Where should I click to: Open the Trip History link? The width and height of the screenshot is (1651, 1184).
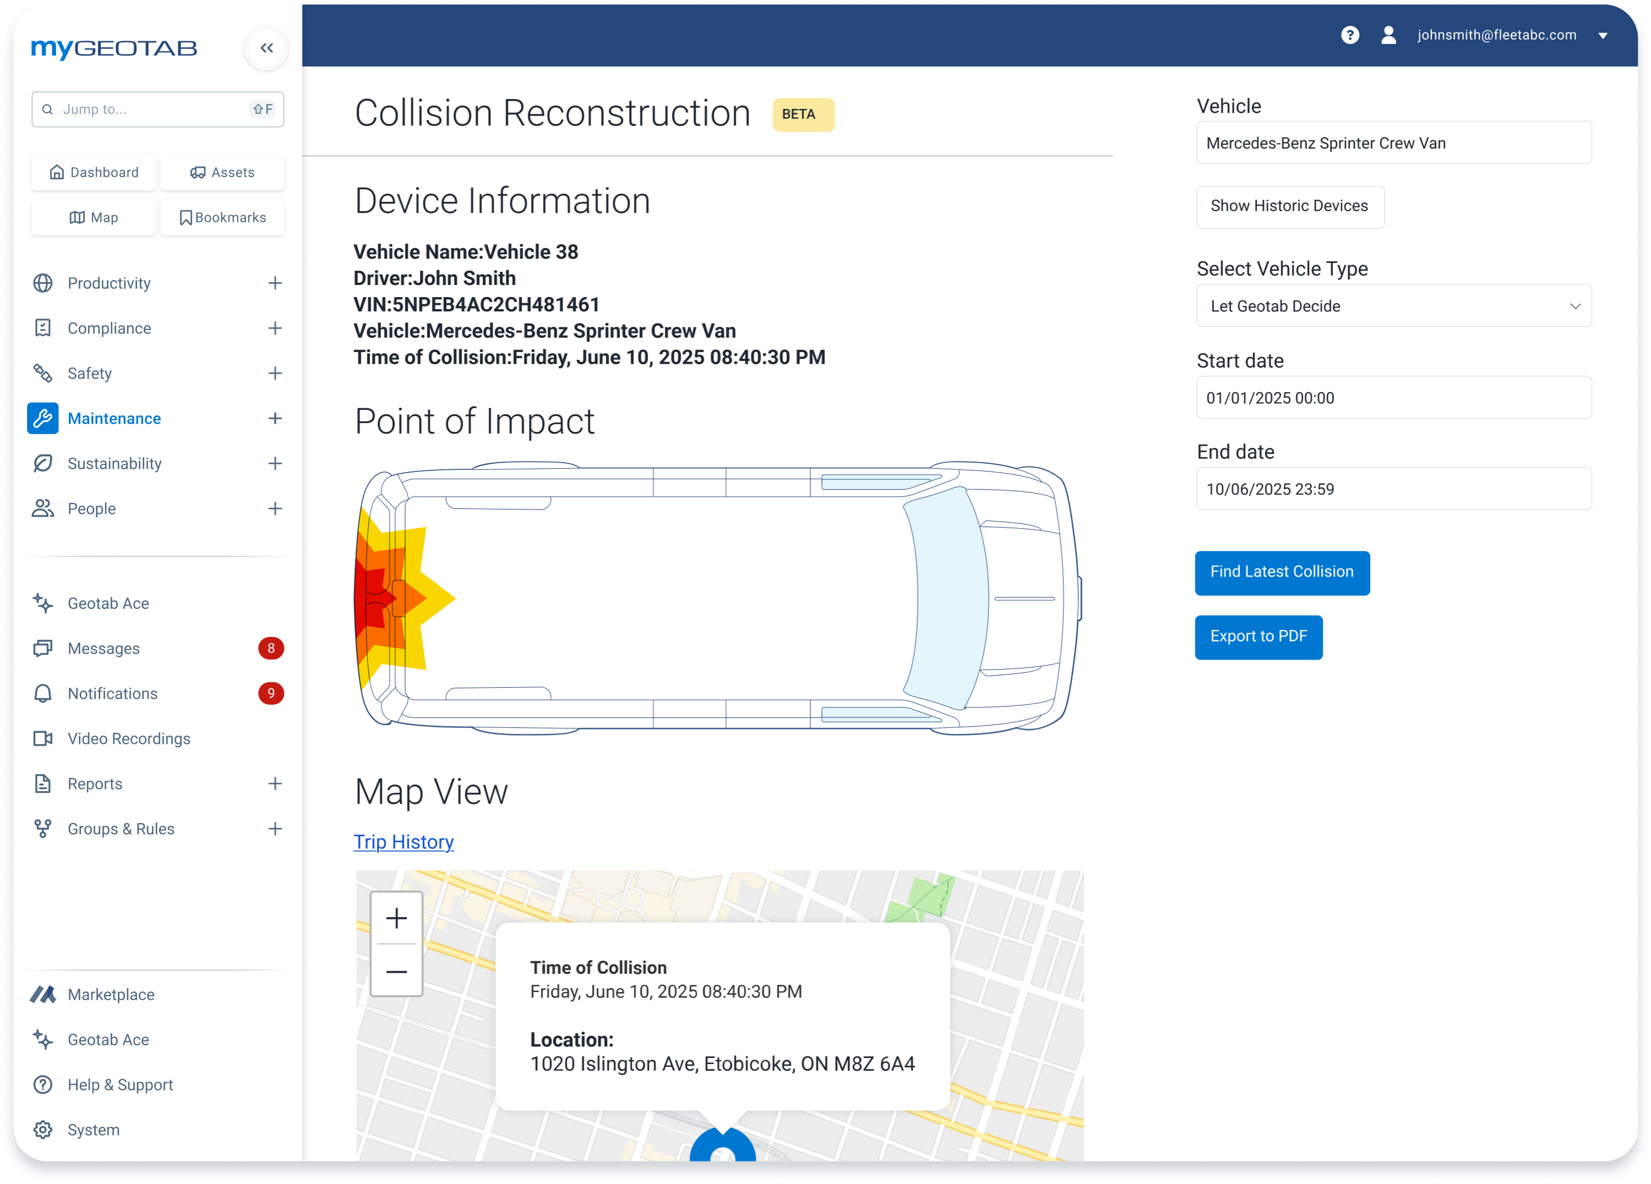[404, 842]
